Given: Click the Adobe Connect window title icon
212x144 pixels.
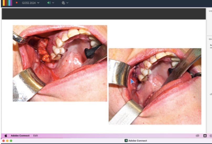Looking at the screenshot, I should [126, 141].
